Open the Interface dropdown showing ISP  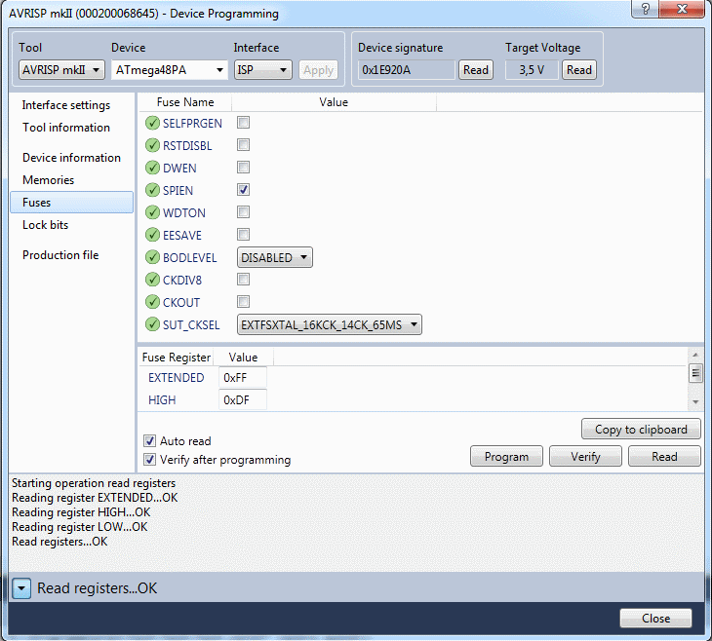tap(263, 70)
